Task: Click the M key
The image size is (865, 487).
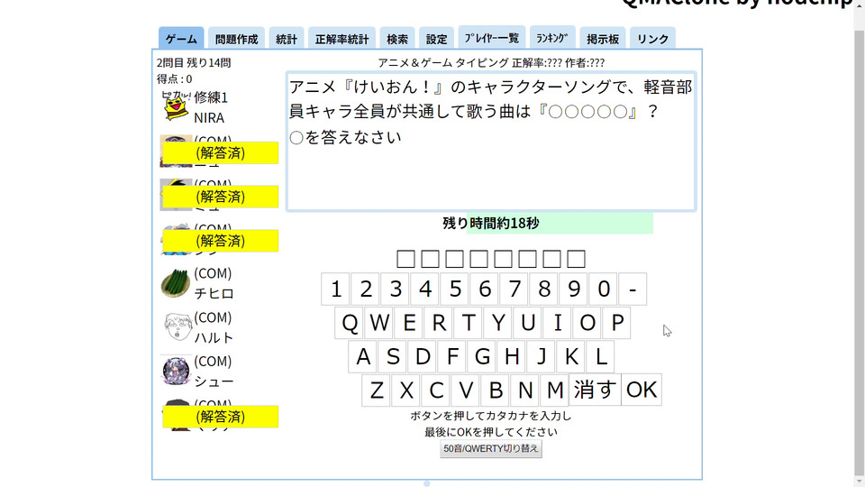Action: click(555, 390)
